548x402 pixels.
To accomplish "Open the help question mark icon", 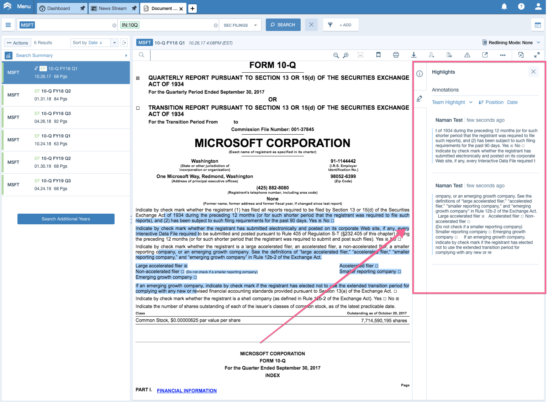I will point(521,6).
